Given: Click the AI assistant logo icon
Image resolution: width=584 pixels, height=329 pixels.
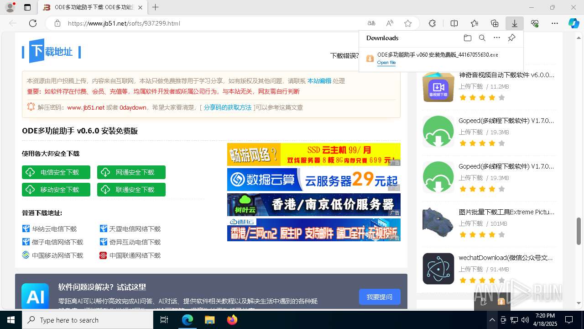Looking at the screenshot, I should click(x=35, y=296).
